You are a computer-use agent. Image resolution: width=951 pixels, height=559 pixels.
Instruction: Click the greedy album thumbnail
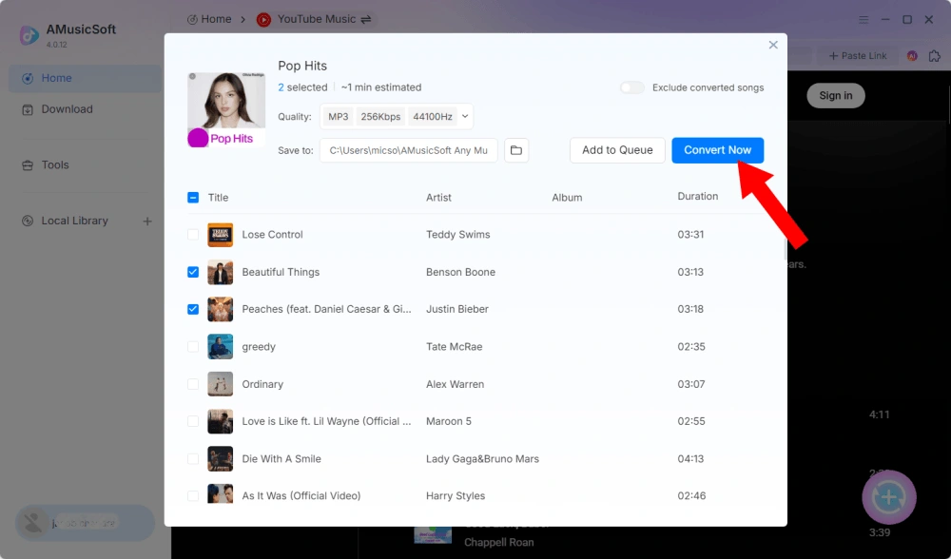tap(221, 347)
